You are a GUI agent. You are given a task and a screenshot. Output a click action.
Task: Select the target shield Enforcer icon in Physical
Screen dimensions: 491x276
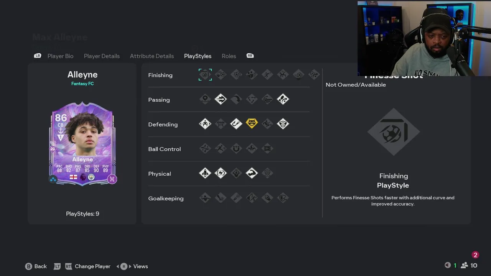(267, 173)
